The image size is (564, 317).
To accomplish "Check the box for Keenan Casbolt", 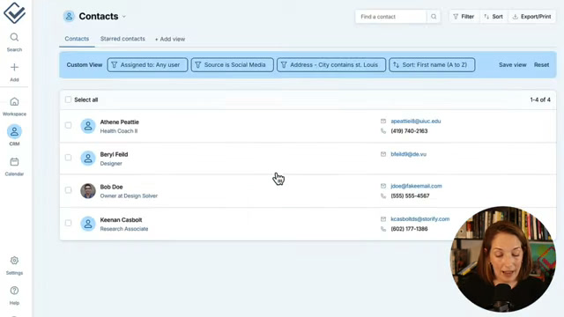I will point(68,223).
